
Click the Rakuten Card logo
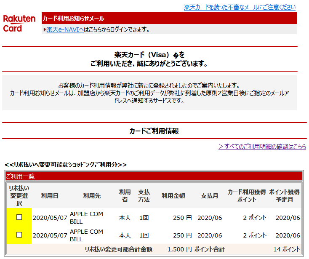click(19, 24)
